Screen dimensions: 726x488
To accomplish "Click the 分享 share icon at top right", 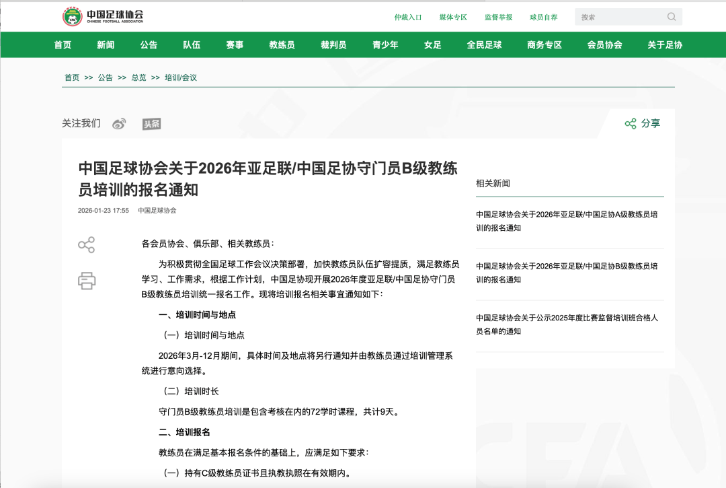I will coord(630,123).
